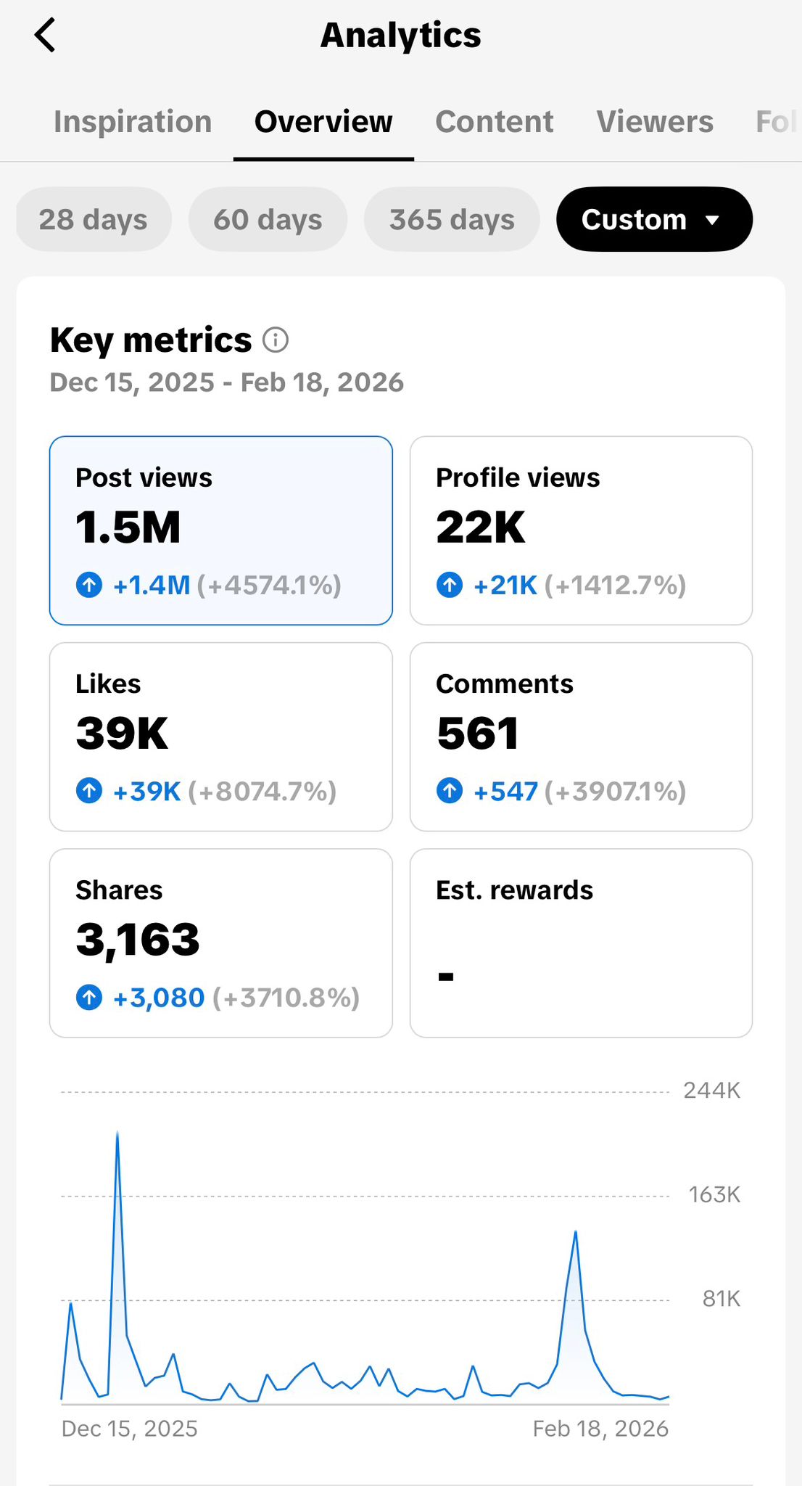Image resolution: width=802 pixels, height=1486 pixels.
Task: Tap the Profile views up-arrow icon
Action: click(450, 585)
